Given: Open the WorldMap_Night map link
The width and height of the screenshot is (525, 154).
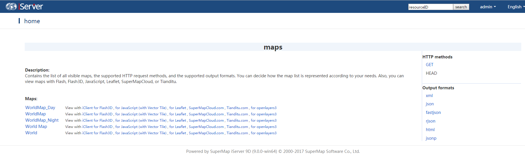Looking at the screenshot, I should click(x=42, y=120).
